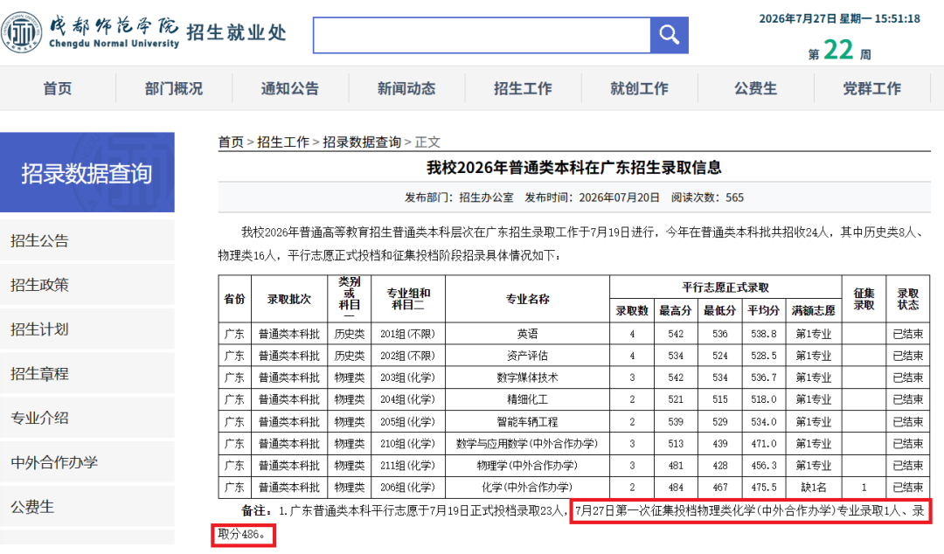Click 招生工作 in the breadcrumb

pyautogui.click(x=283, y=142)
